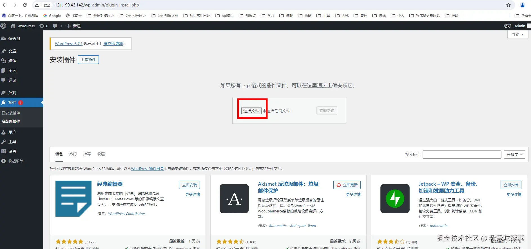The height and width of the screenshot is (249, 531).
Task: Bookmark this page with star icon
Action: (x=508, y=5)
